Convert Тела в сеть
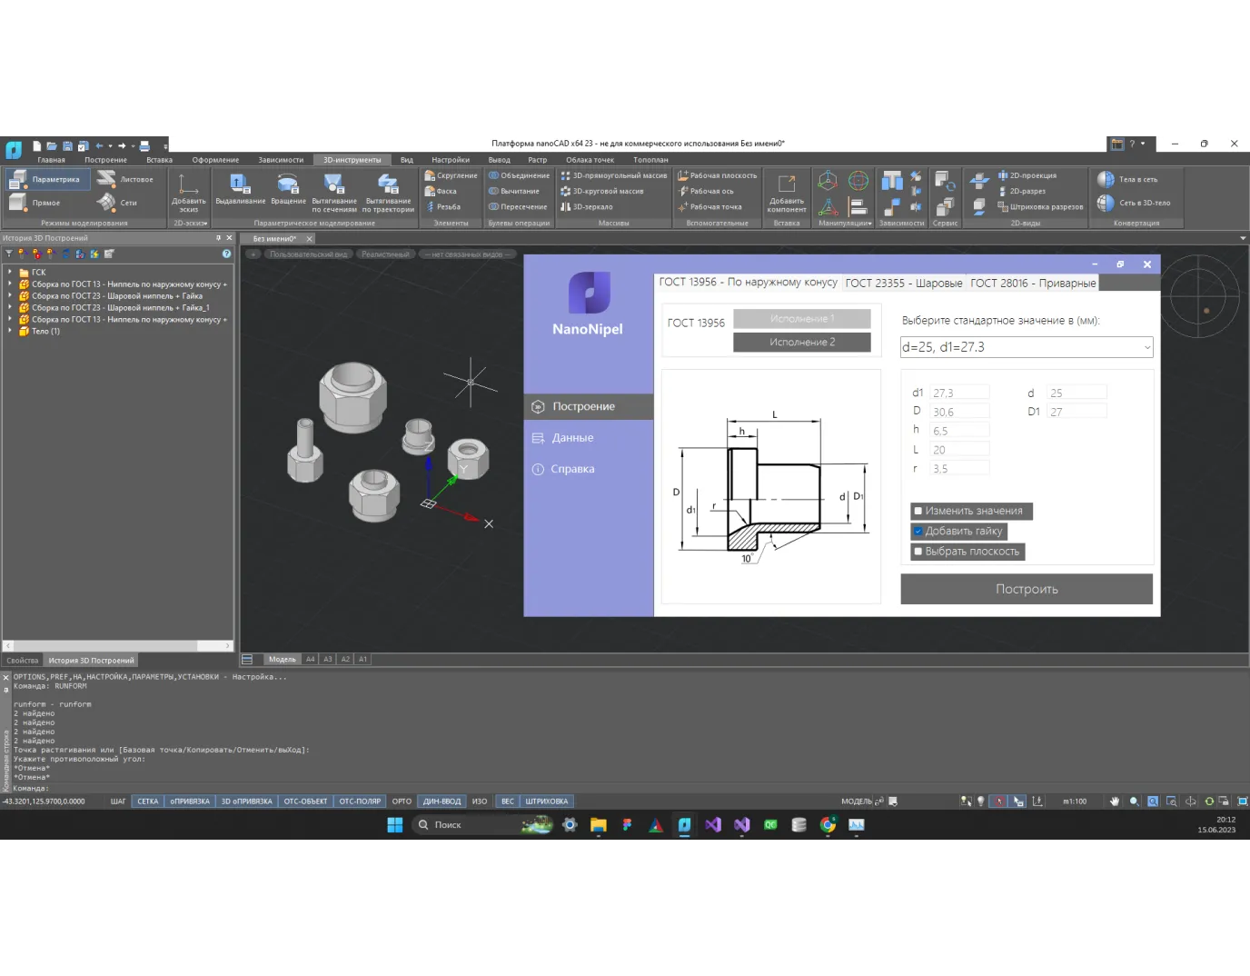 1127,179
